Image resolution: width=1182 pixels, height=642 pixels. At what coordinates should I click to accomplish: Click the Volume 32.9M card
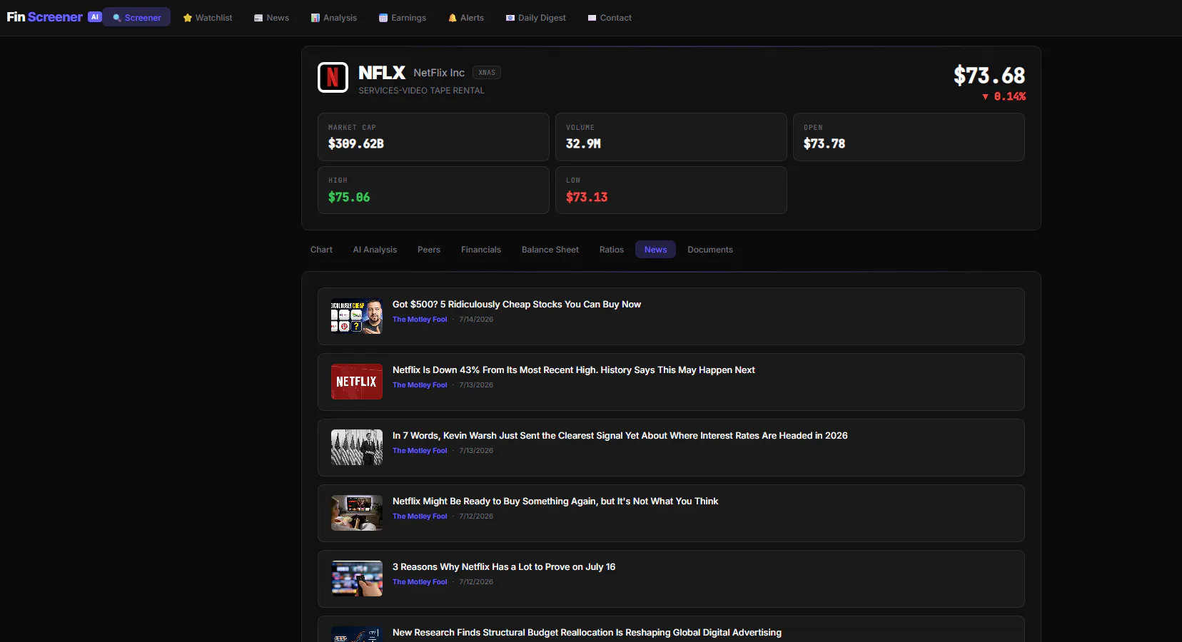click(x=671, y=137)
